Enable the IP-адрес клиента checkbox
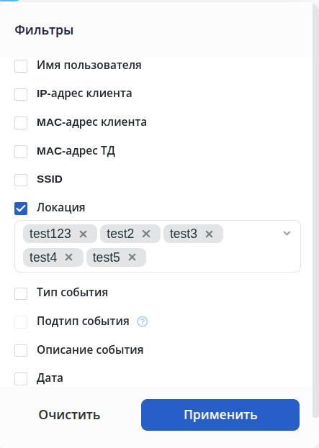The image size is (319, 448). pyautogui.click(x=21, y=94)
